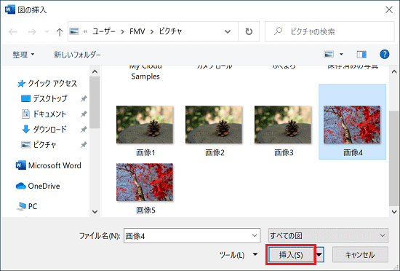The image size is (400, 271).
Task: Change view layout icon
Action: coord(329,54)
